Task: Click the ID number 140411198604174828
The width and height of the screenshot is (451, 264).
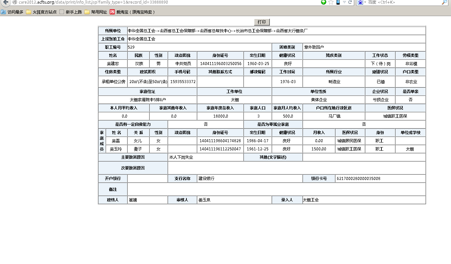Action: [220, 141]
